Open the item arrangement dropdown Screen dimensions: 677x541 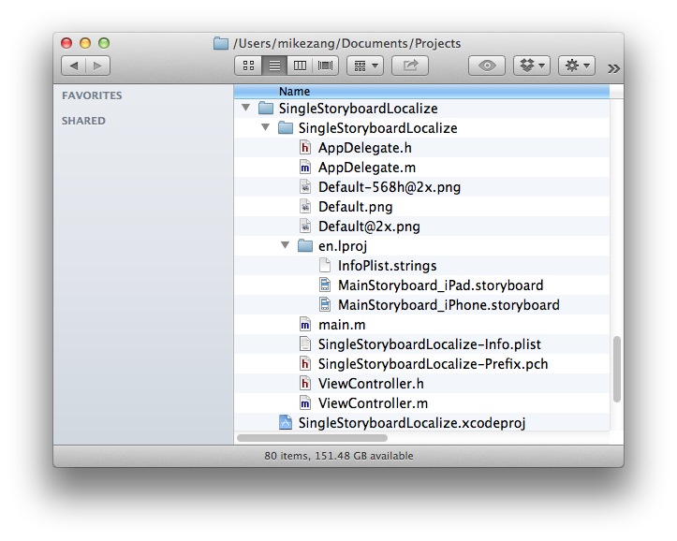pos(365,66)
